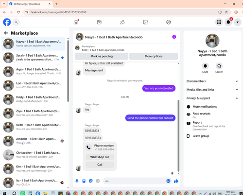
Task: Click the Facebook search magnifier icon
Action: pyautogui.click(x=16, y=22)
